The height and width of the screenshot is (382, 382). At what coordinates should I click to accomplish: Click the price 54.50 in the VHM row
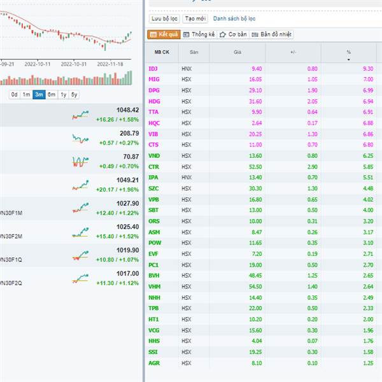[x=255, y=286]
